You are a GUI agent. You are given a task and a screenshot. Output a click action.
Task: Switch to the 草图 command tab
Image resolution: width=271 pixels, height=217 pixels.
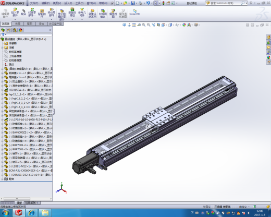pyautogui.click(x=30, y=24)
